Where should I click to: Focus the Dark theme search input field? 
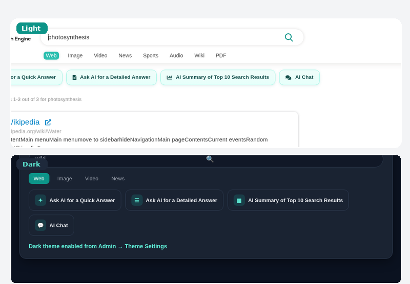tap(206, 161)
